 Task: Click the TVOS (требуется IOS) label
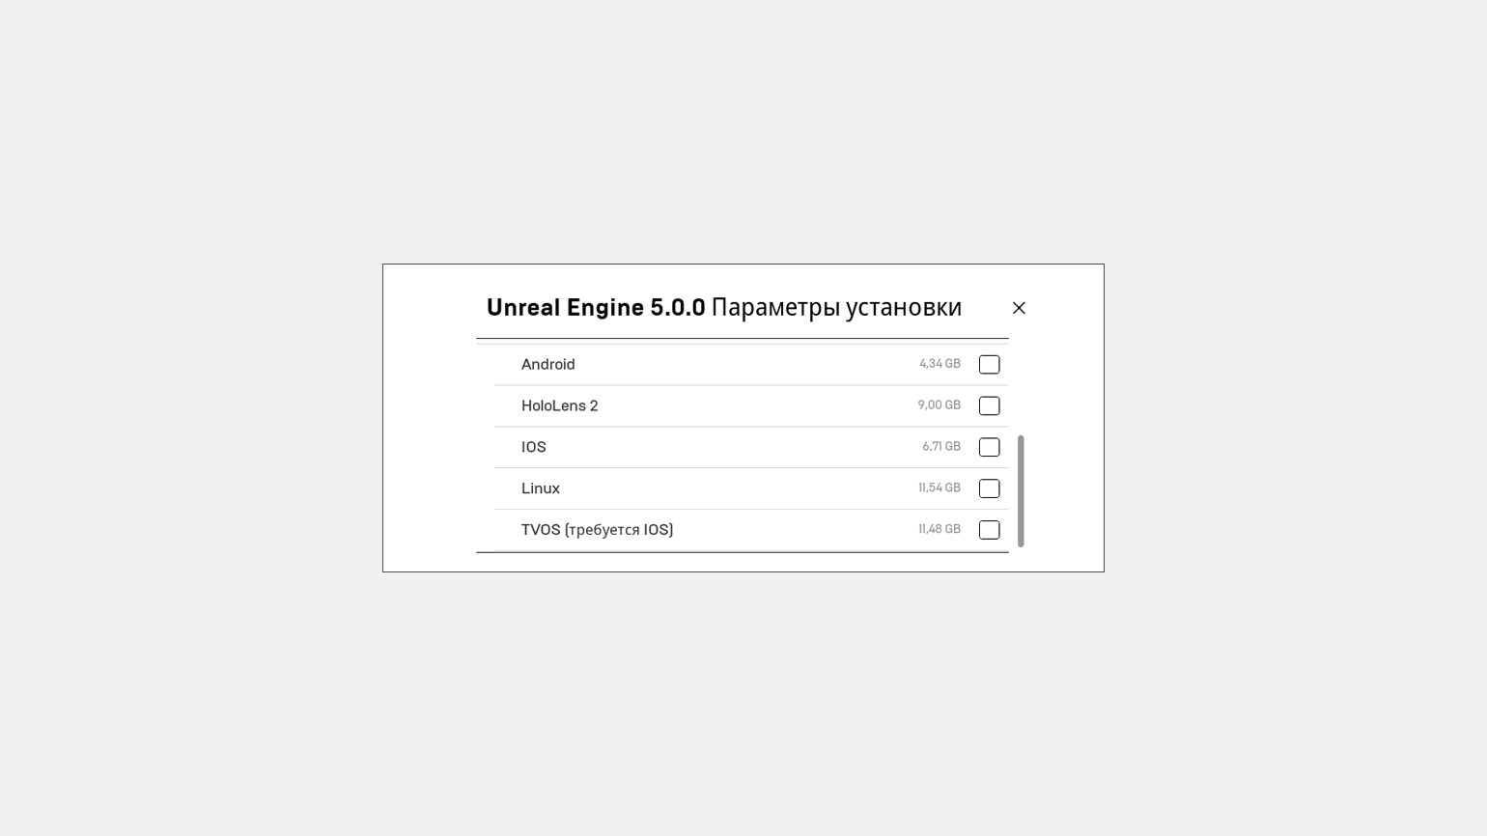point(597,530)
